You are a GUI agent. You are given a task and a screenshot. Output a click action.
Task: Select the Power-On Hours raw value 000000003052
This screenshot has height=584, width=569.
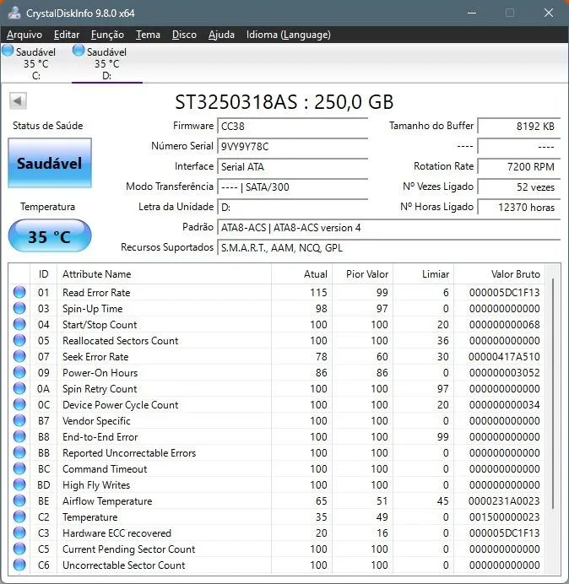pyautogui.click(x=504, y=373)
